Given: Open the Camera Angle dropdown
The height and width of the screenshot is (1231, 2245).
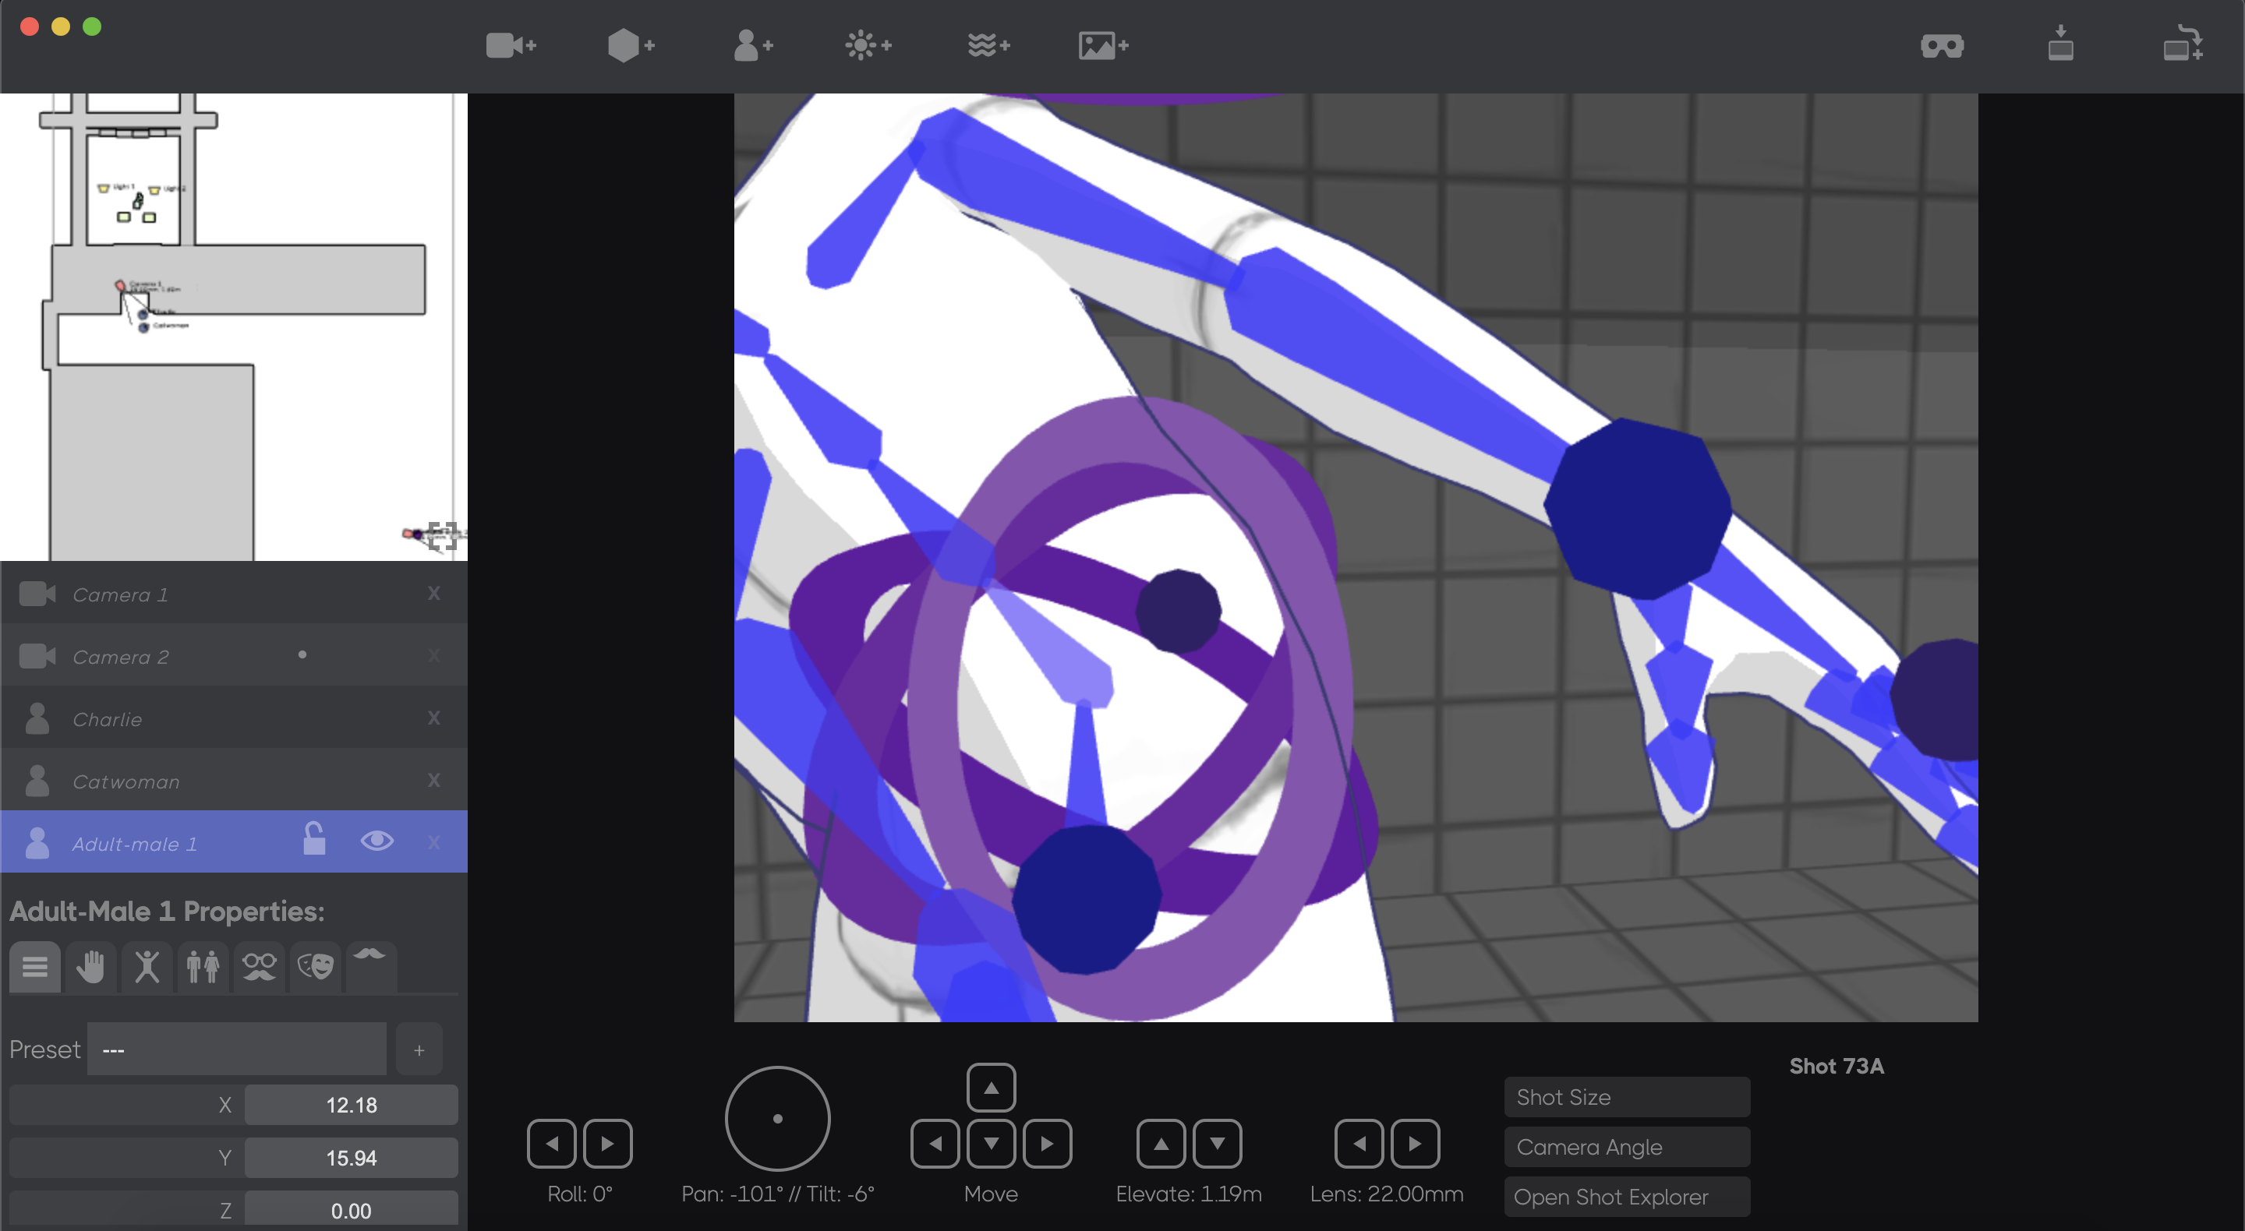Looking at the screenshot, I should 1627,1147.
